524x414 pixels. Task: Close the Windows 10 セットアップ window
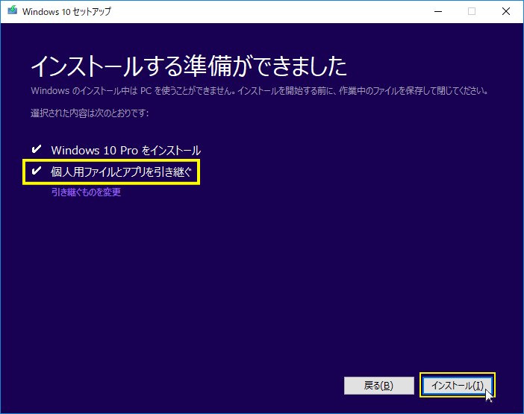point(506,11)
